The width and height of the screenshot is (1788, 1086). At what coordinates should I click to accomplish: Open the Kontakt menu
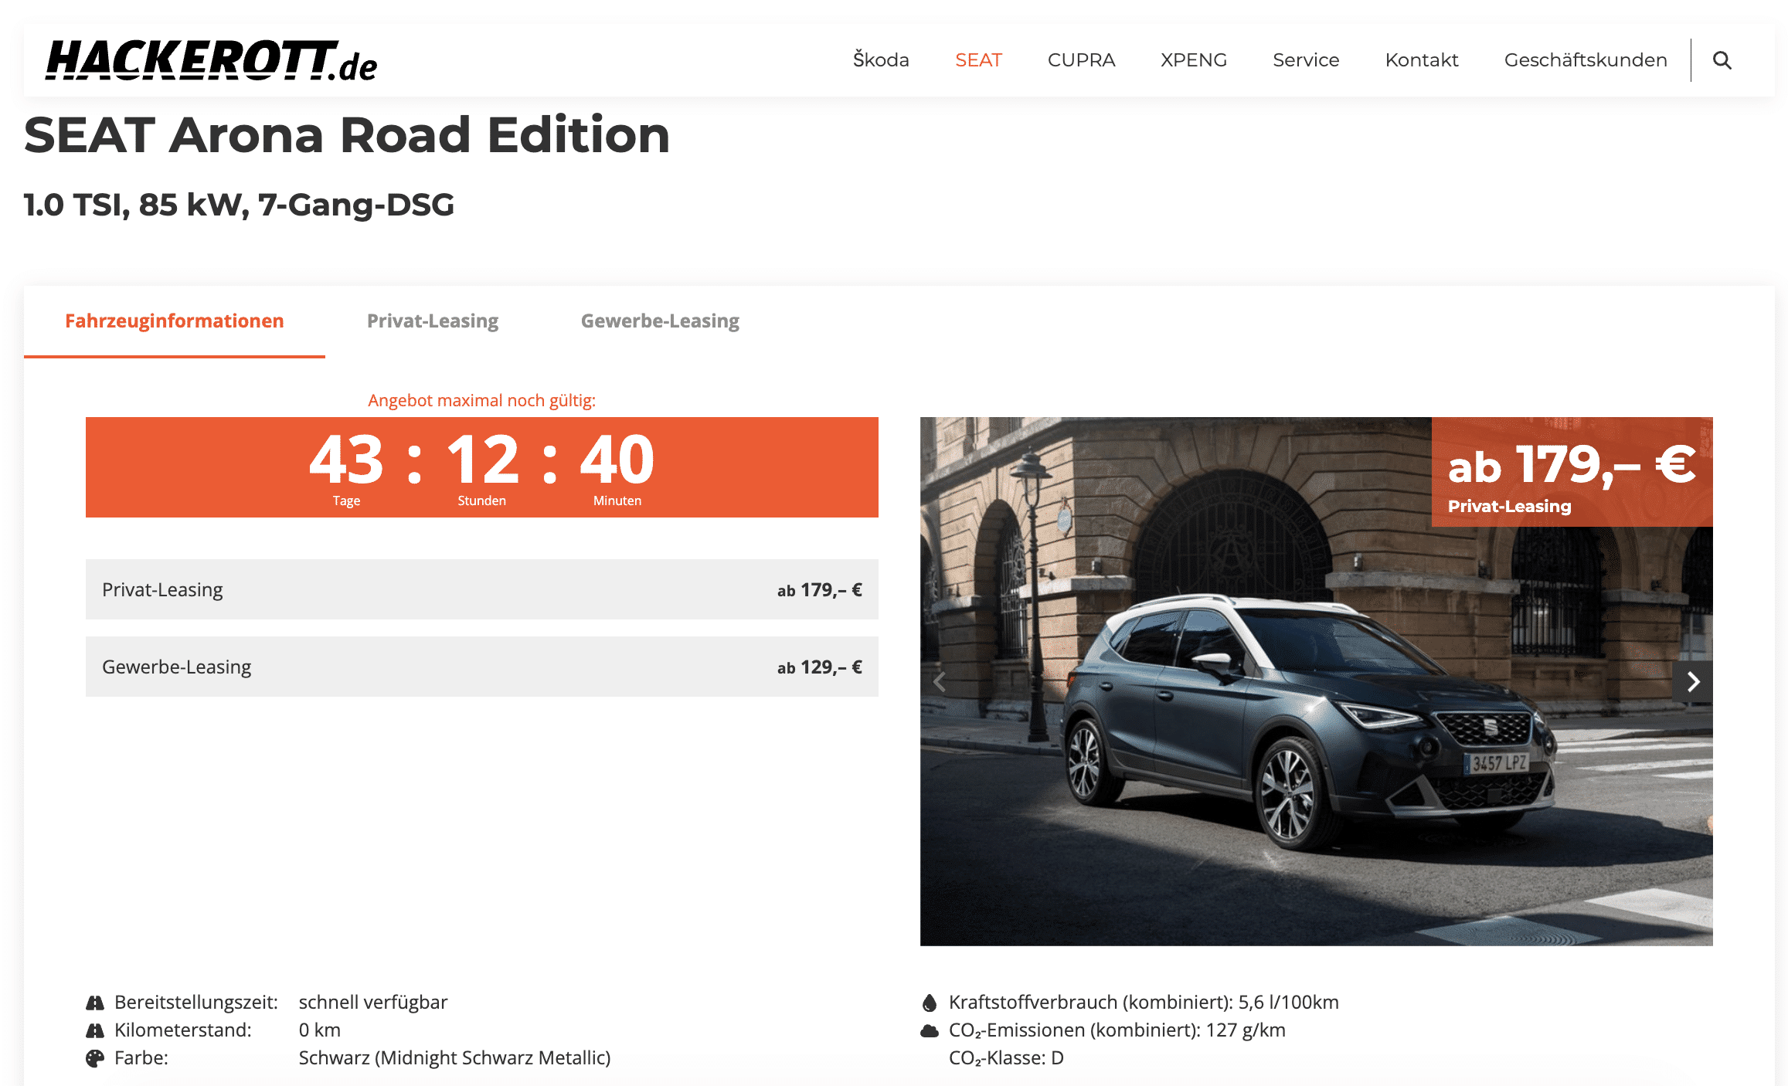pos(1422,60)
